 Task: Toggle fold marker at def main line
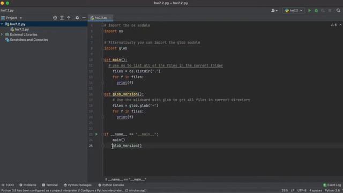click(x=102, y=60)
